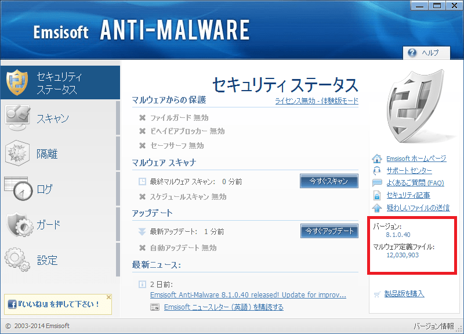Click 『いいね』を押して下さい！ text
This screenshot has height=334, width=464.
point(59,304)
